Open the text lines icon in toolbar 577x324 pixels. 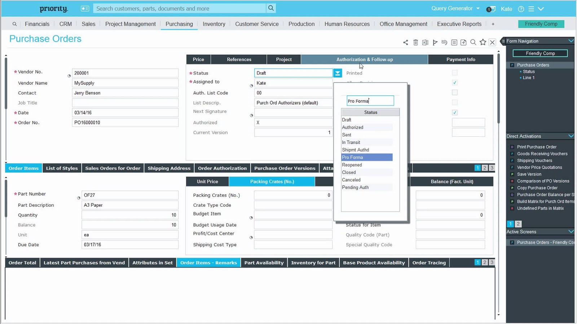point(454,42)
